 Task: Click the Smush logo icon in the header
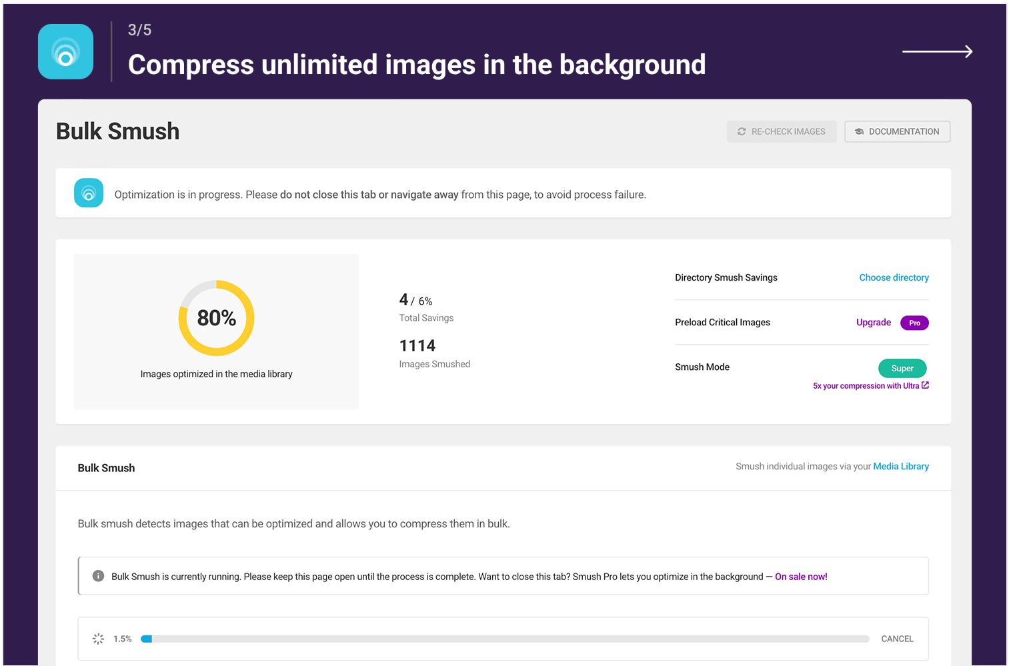[x=65, y=51]
